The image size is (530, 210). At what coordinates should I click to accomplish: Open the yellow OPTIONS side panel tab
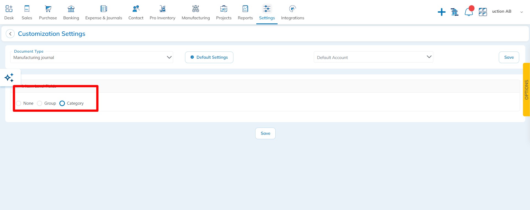[x=526, y=90]
